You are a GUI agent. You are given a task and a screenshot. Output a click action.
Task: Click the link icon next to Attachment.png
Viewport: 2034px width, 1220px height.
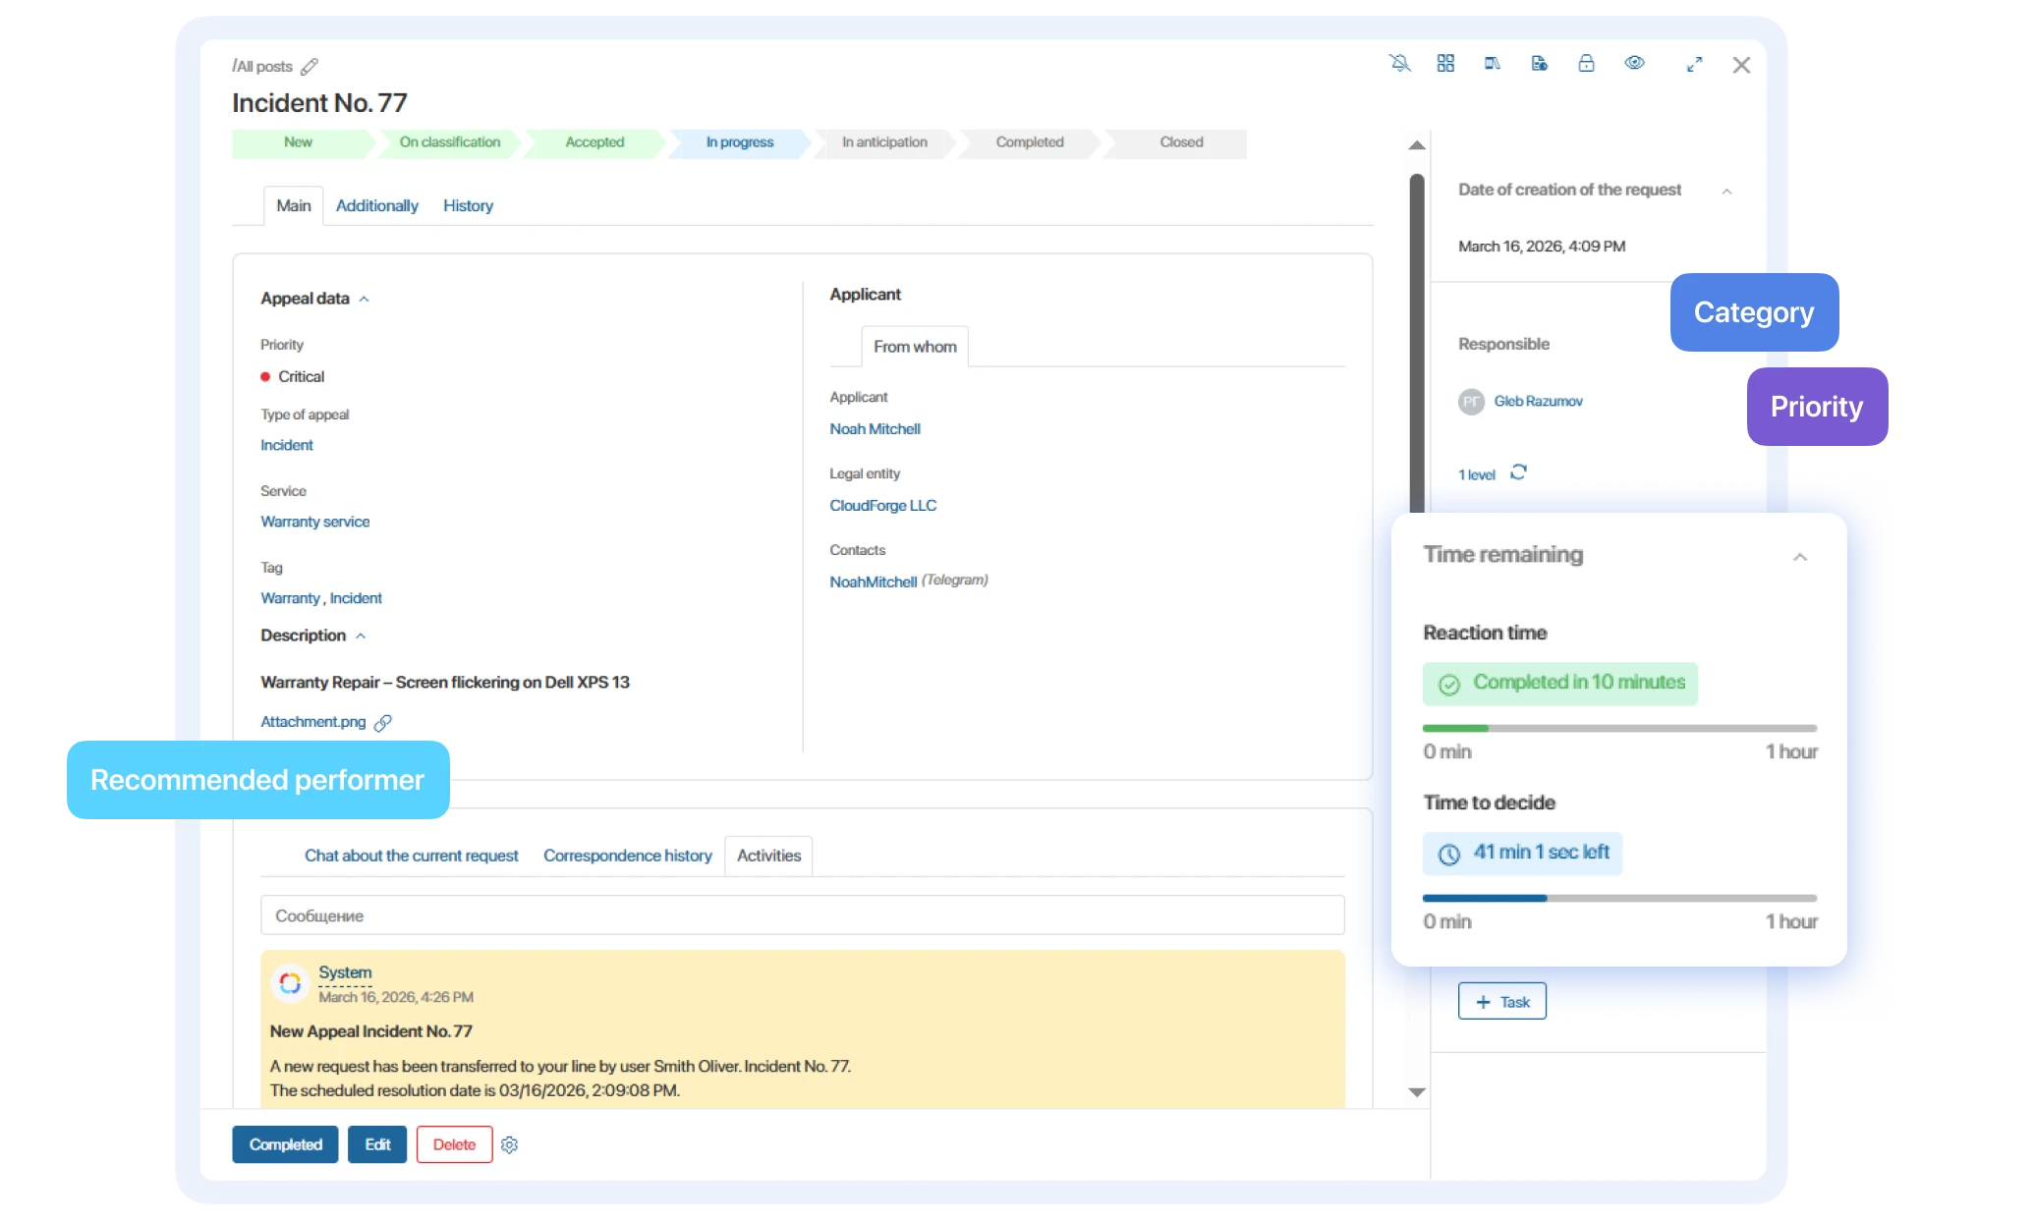click(x=383, y=723)
